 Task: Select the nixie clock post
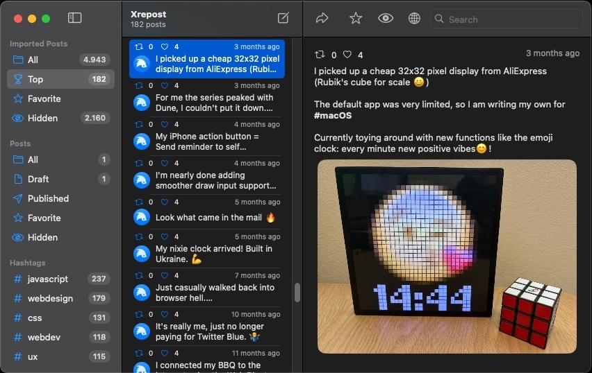[x=213, y=254]
